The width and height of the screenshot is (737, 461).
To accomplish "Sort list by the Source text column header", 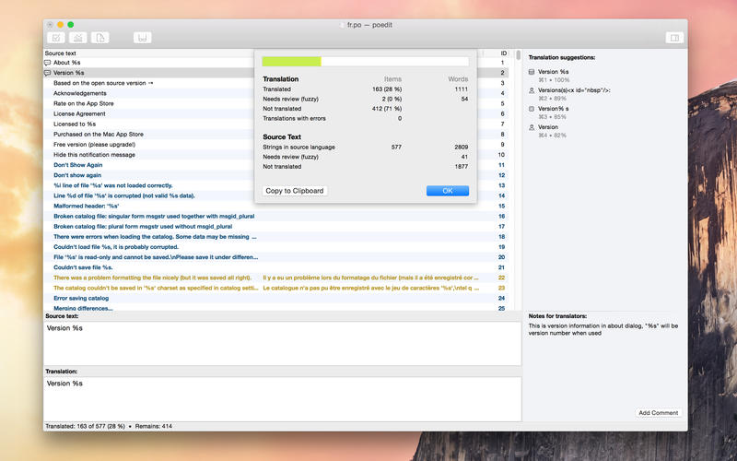I will pyautogui.click(x=60, y=53).
